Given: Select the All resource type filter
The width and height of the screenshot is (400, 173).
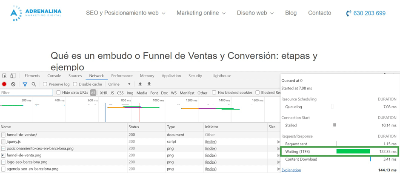Looking at the screenshot, I should 93,93.
